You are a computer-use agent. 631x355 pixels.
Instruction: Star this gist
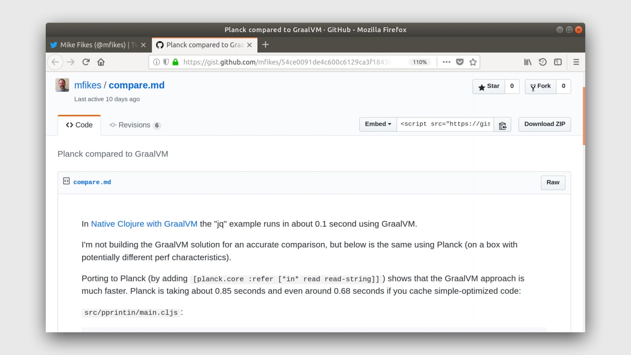coord(489,86)
